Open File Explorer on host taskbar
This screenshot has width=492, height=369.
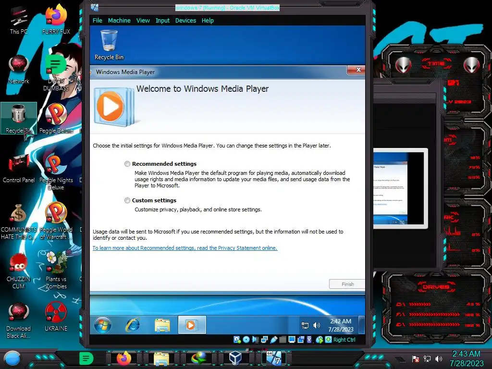pos(161,358)
